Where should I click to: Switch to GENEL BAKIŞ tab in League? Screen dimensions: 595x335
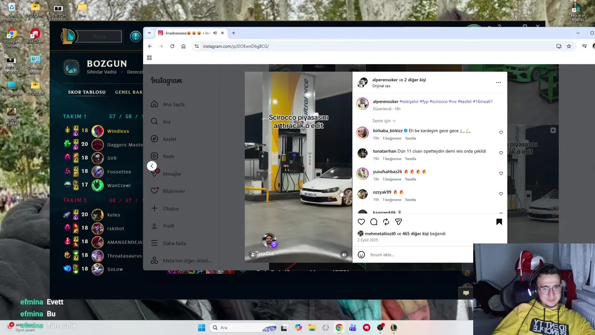[129, 92]
